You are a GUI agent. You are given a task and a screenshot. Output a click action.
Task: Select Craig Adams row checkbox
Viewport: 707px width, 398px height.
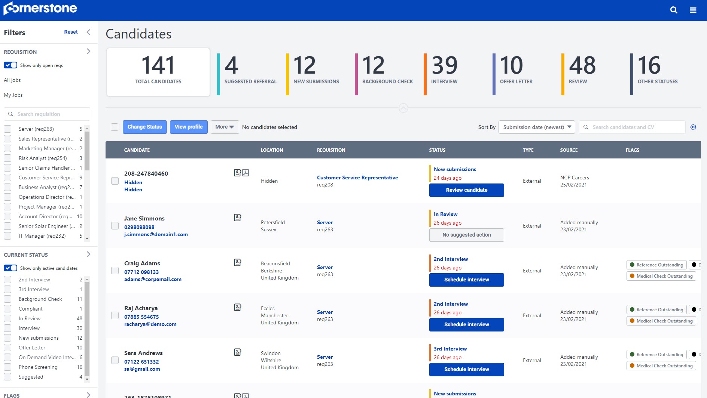(x=115, y=271)
